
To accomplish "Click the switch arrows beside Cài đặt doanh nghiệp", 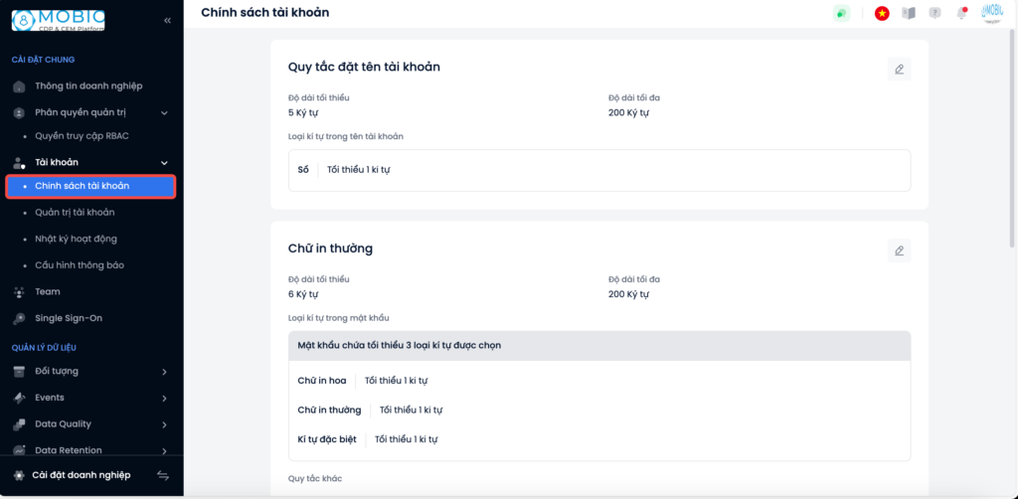I will [163, 475].
